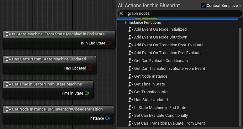Click the green Time in State output pin
The height and width of the screenshot is (129, 243).
[x=87, y=93]
